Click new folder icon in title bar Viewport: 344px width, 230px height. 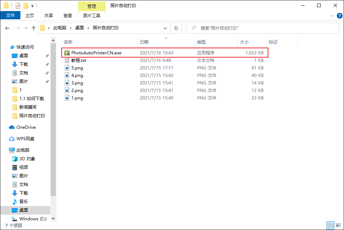pos(26,6)
